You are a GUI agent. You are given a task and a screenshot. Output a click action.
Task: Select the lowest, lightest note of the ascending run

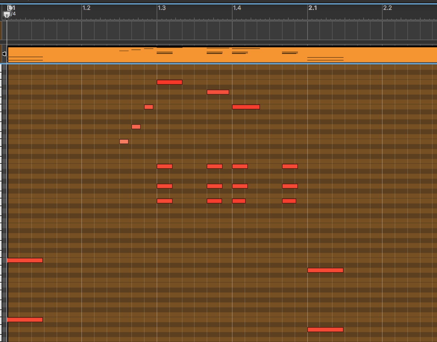coord(124,142)
